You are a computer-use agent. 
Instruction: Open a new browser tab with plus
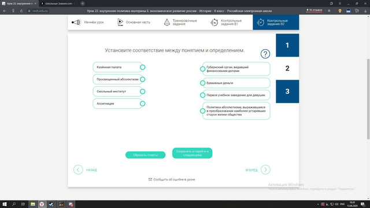click(83, 3)
